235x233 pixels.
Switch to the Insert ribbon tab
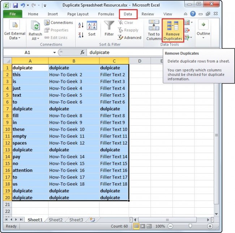point(53,14)
